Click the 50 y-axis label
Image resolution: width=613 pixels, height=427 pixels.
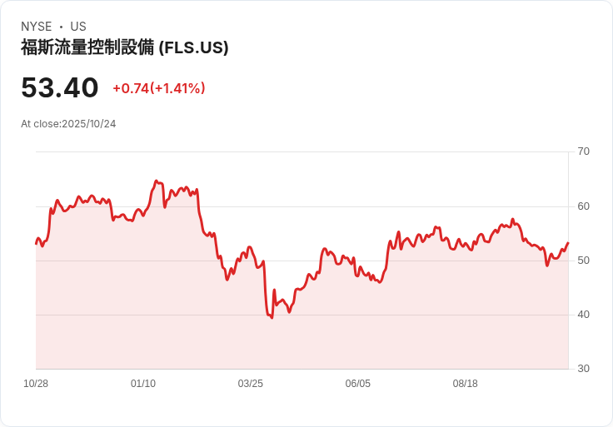point(584,261)
